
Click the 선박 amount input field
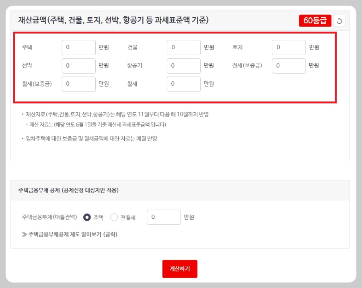pyautogui.click(x=78, y=66)
